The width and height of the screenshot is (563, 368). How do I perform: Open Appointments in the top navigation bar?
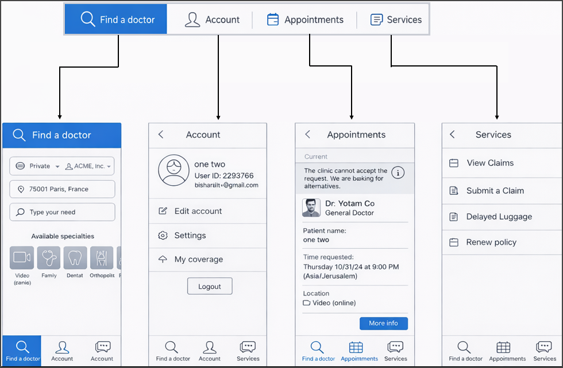coord(305,19)
